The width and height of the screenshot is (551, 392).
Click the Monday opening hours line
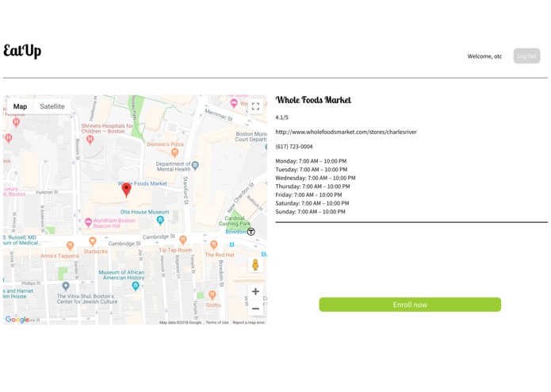(x=311, y=161)
